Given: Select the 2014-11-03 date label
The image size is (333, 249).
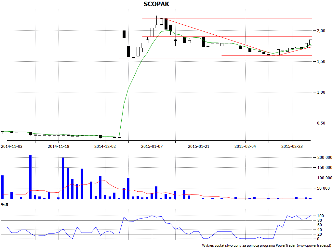Looking at the screenshot, I should [12, 146].
